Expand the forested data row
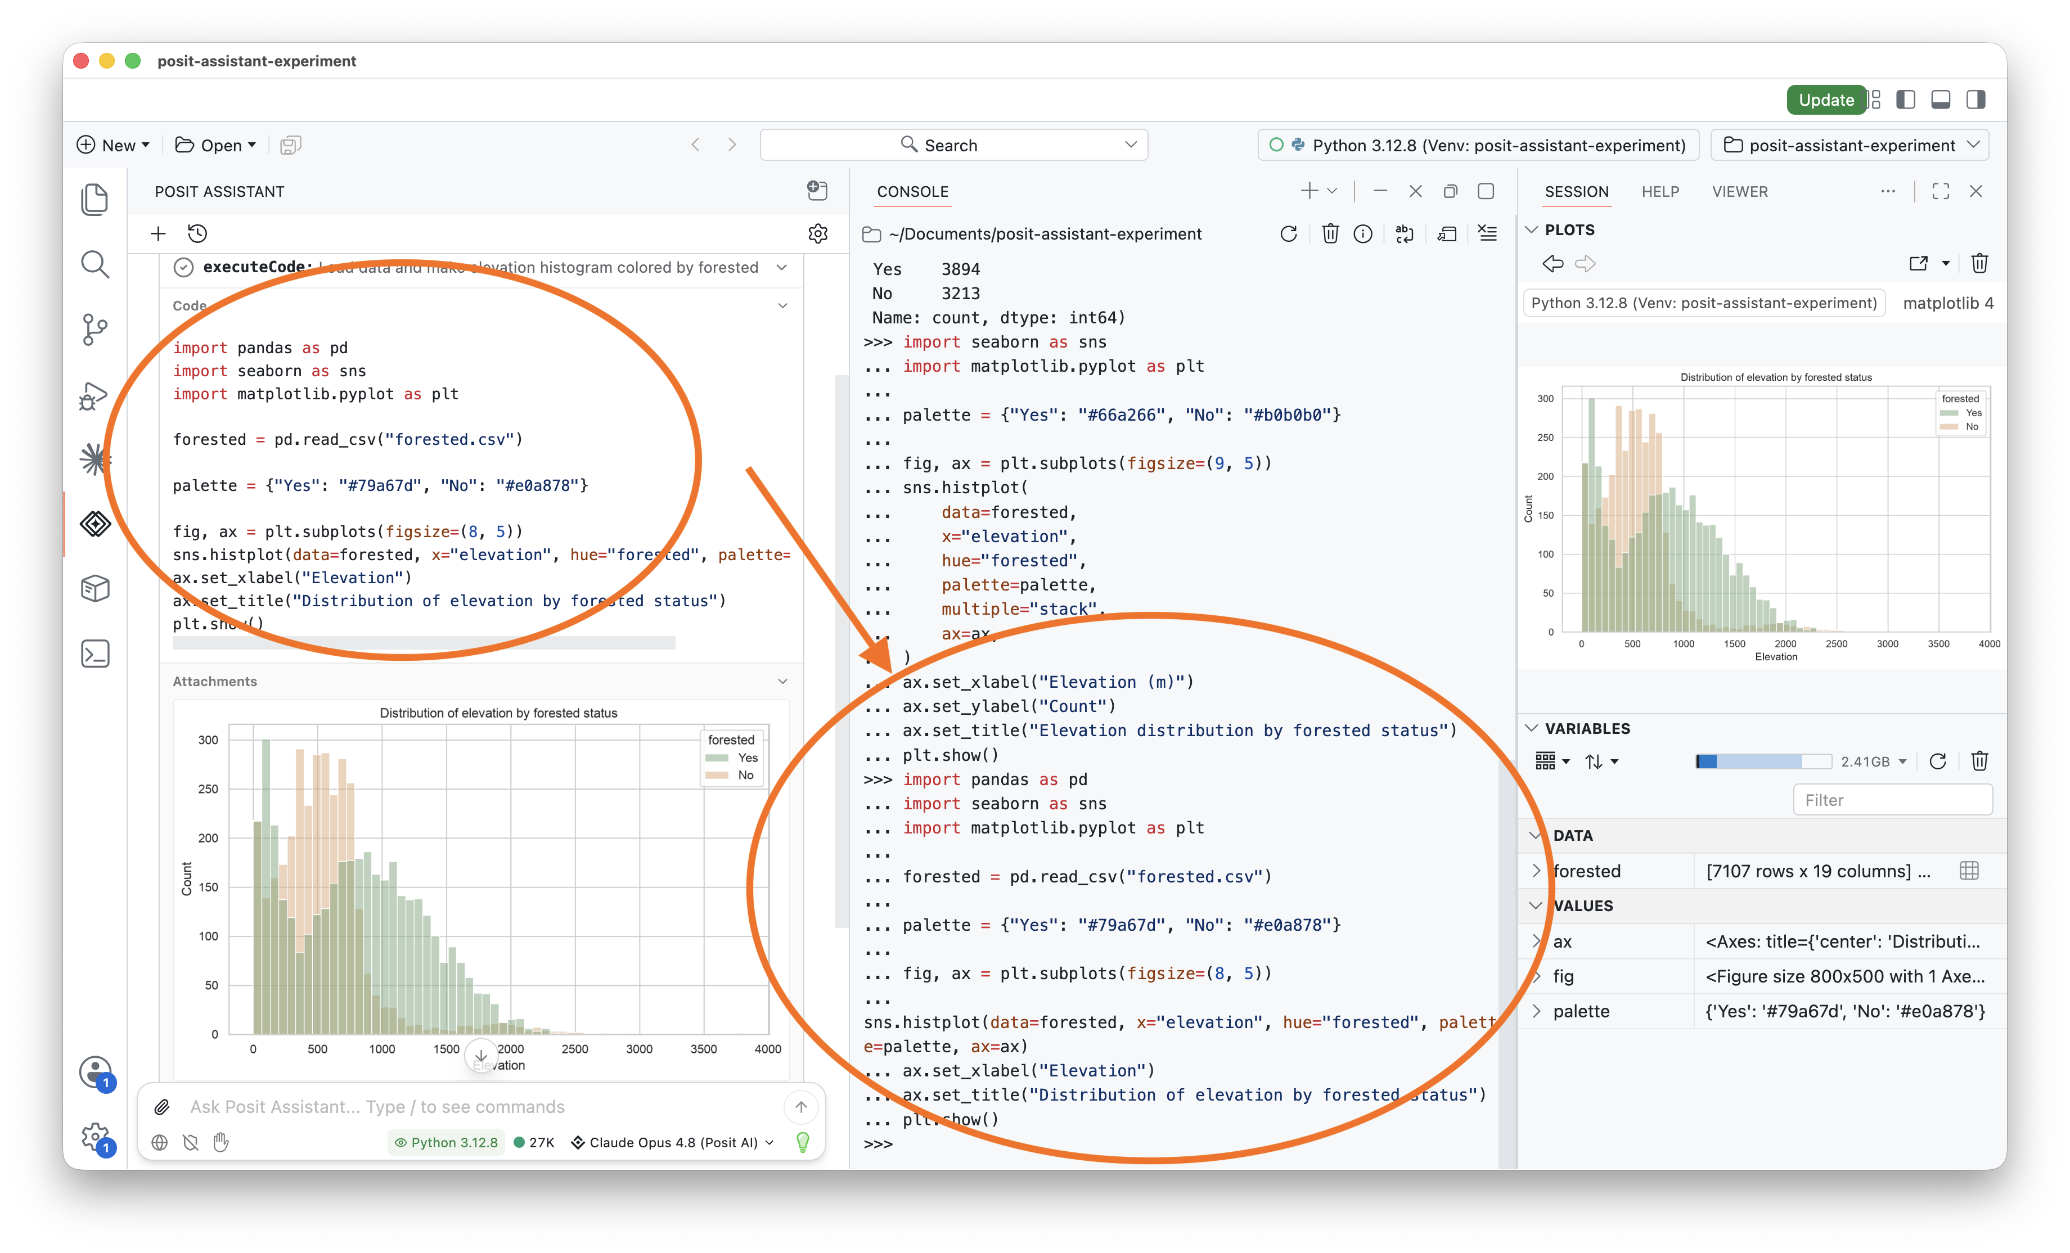Viewport: 2070px width, 1253px height. click(1537, 871)
